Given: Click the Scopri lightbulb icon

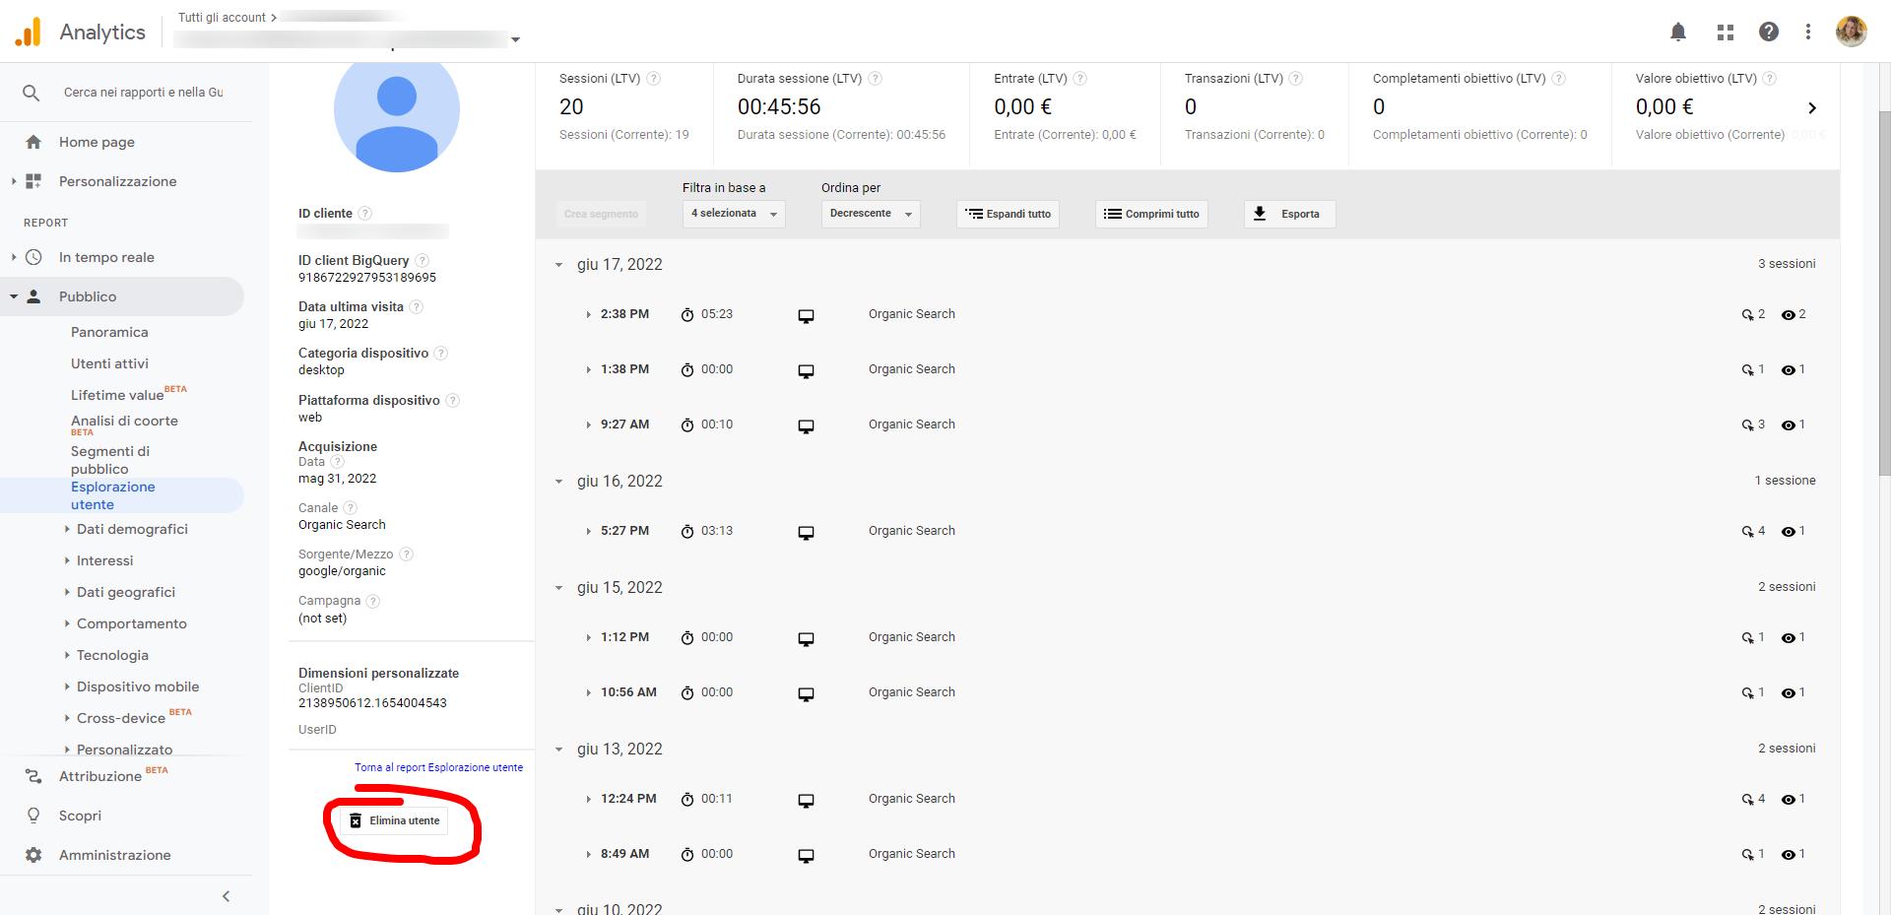Looking at the screenshot, I should [33, 816].
